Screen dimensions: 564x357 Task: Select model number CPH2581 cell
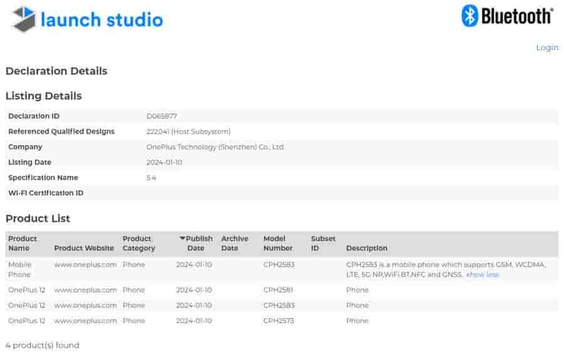(278, 290)
